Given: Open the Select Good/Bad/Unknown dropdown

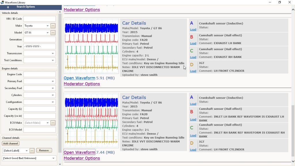Looking at the screenshot, I should point(29,158).
